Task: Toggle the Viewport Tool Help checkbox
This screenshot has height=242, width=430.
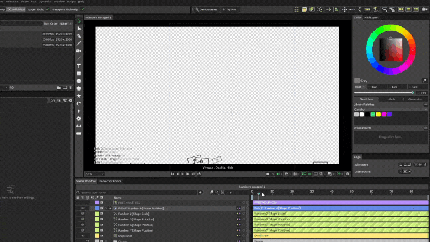Action: click(x=82, y=10)
